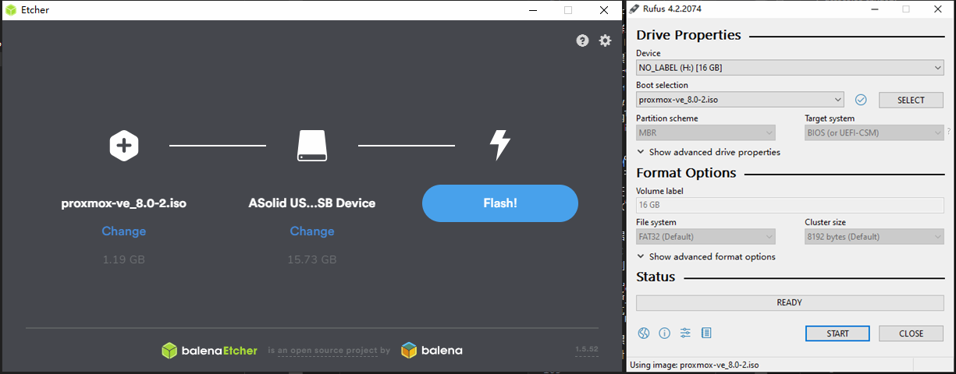Click the 1.19 GB image size text
Image resolution: width=956 pixels, height=374 pixels.
click(x=124, y=259)
